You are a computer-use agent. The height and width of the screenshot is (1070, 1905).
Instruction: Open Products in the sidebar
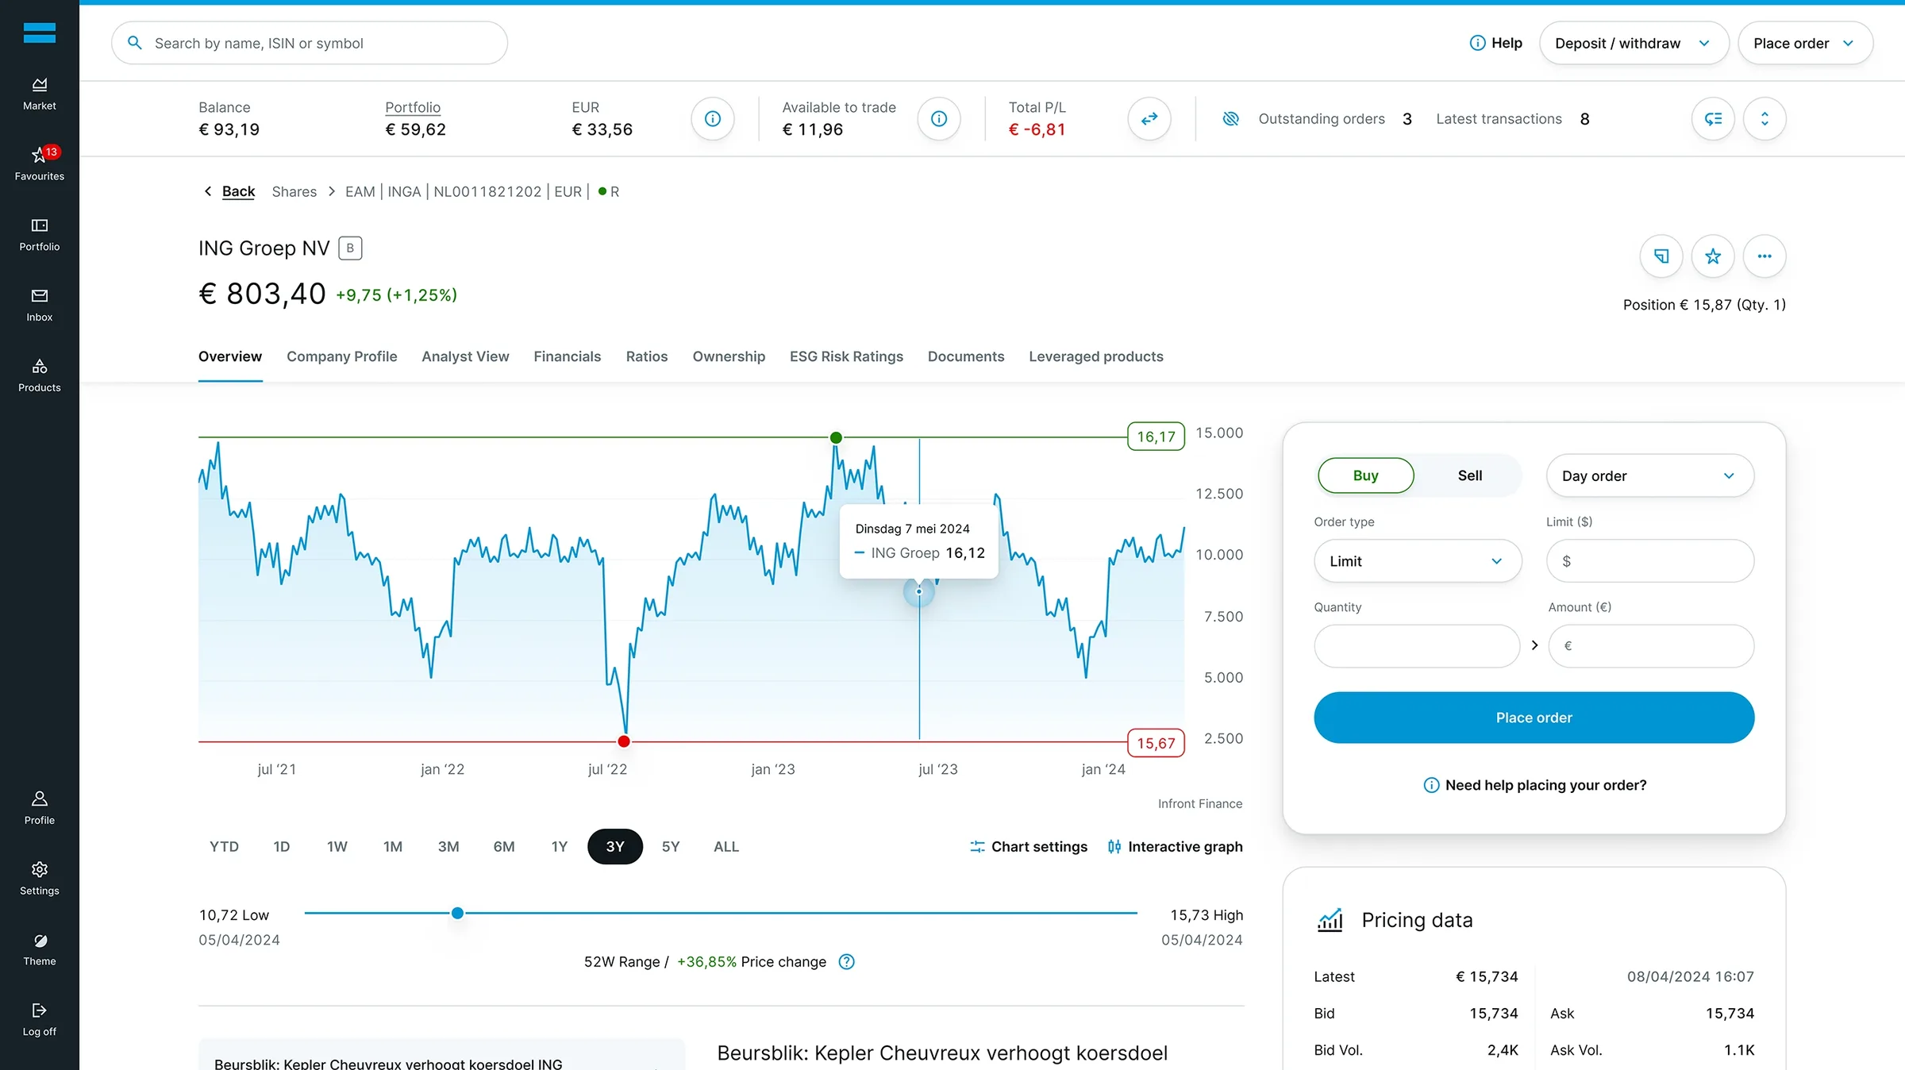click(x=39, y=375)
